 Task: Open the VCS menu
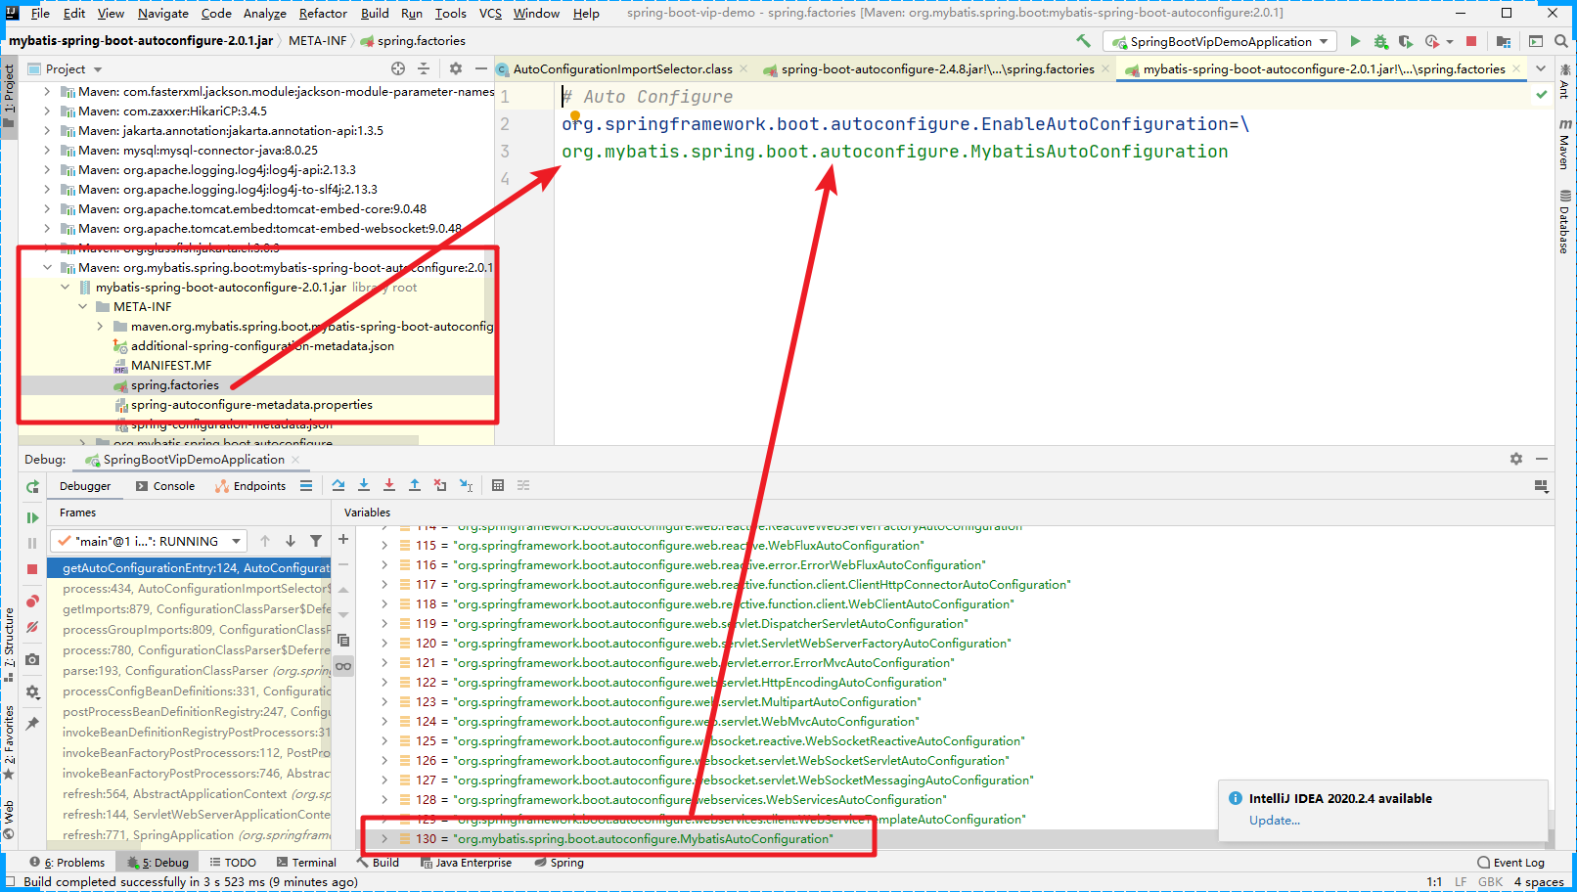click(490, 14)
